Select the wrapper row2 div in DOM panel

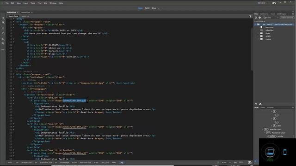coord(272,129)
